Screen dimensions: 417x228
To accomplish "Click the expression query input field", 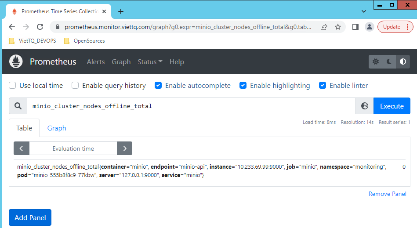I will [x=191, y=106].
